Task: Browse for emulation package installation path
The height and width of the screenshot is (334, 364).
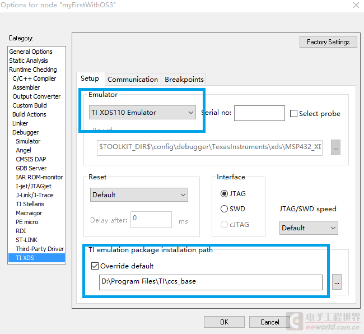Action: 337,282
